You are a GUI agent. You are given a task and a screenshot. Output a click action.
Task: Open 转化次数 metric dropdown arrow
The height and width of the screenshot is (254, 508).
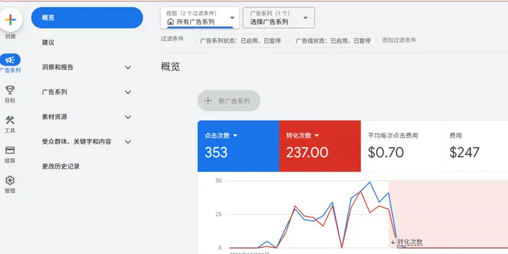pyautogui.click(x=317, y=135)
